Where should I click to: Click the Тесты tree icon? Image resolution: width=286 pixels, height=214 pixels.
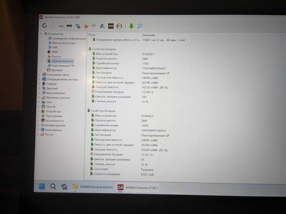[42, 135]
